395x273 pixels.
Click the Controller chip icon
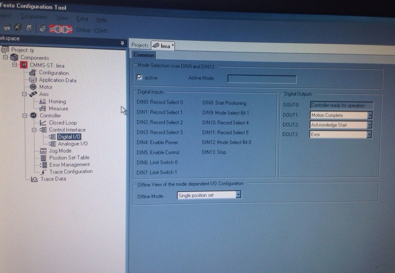(33, 116)
